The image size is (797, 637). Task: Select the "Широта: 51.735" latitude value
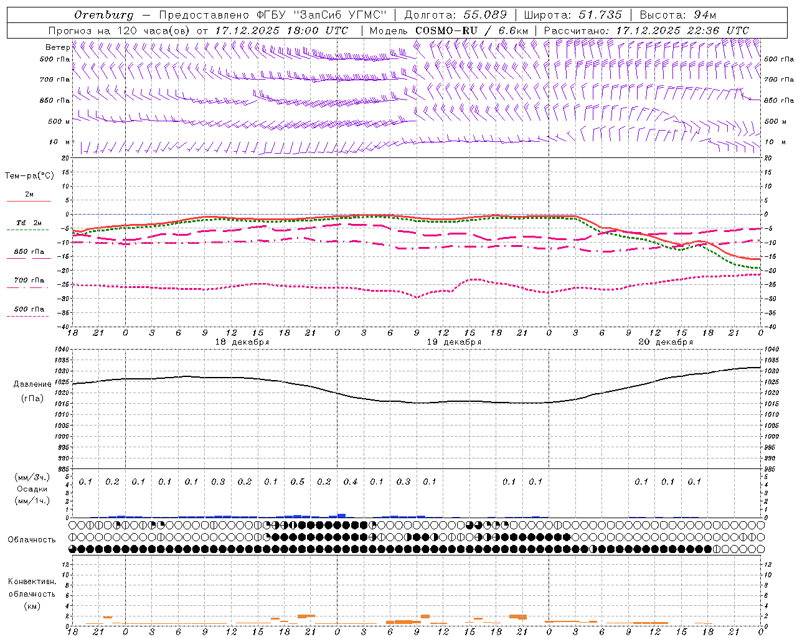click(x=573, y=15)
